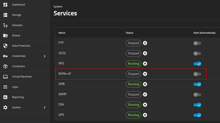Select the NFS service name
The image size is (220, 123).
click(x=61, y=63)
